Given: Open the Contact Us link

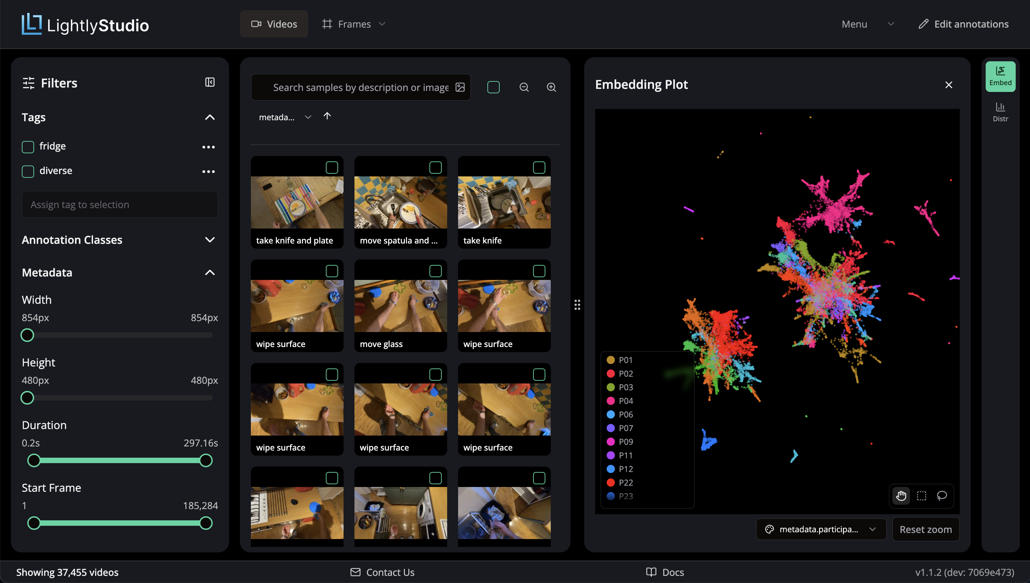Looking at the screenshot, I should point(382,572).
